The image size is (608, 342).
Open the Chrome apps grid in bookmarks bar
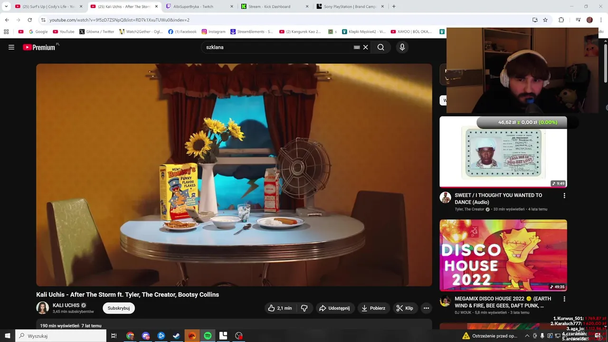(6, 32)
